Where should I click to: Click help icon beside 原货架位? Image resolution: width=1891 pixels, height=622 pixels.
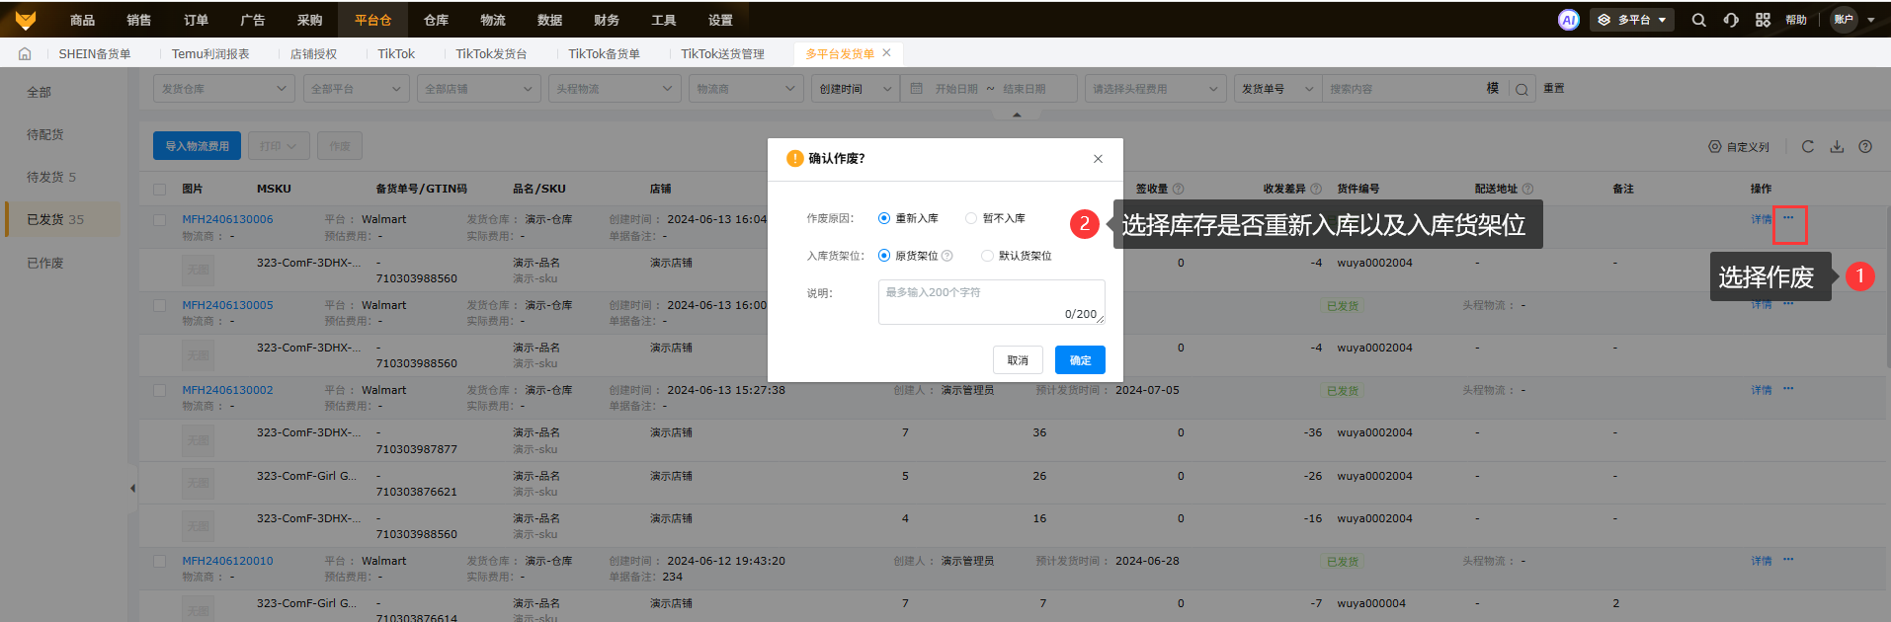(947, 256)
